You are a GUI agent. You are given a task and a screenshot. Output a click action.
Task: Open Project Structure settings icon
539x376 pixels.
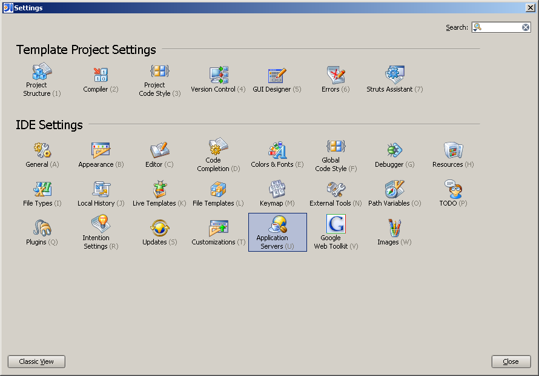click(x=42, y=72)
